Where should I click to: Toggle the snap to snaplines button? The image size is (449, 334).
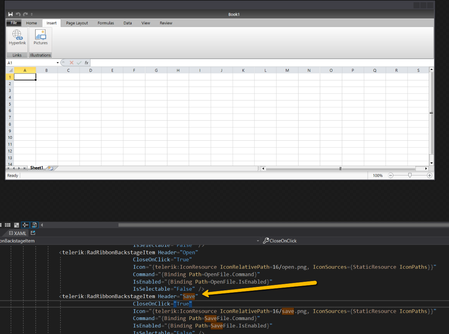(x=26, y=225)
